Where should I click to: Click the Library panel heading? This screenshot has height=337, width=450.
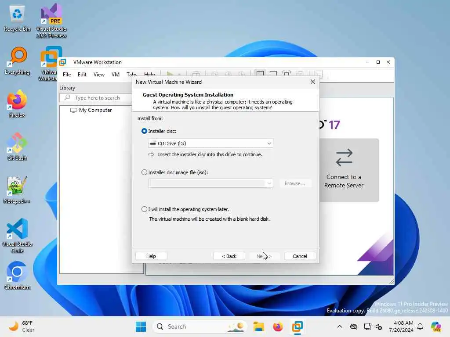[67, 88]
